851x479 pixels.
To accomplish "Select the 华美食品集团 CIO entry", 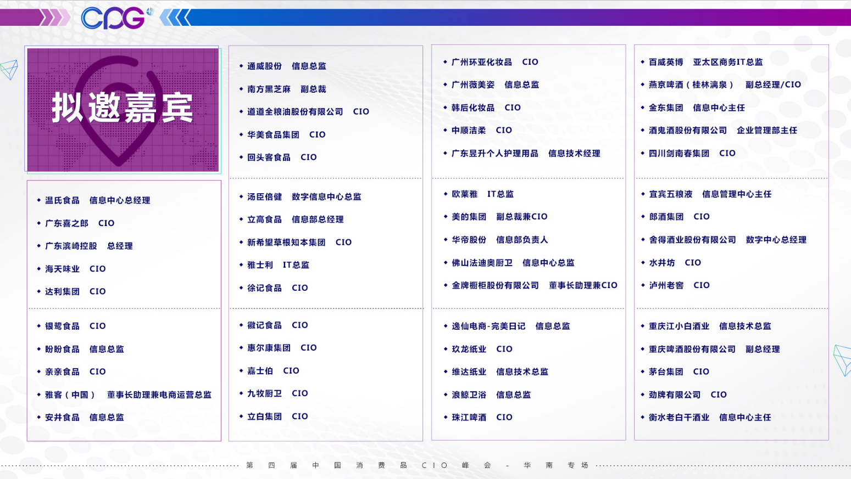I will (x=286, y=134).
